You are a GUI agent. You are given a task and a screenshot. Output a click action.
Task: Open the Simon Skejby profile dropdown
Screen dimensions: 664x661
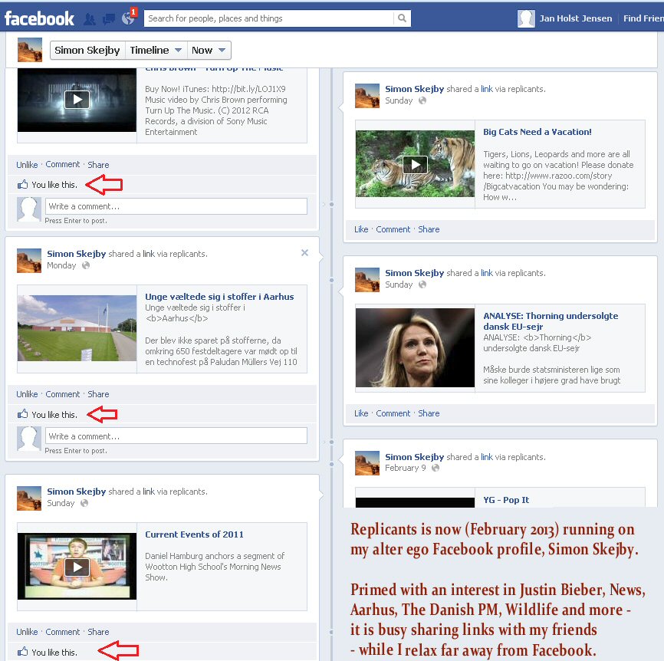tap(87, 49)
